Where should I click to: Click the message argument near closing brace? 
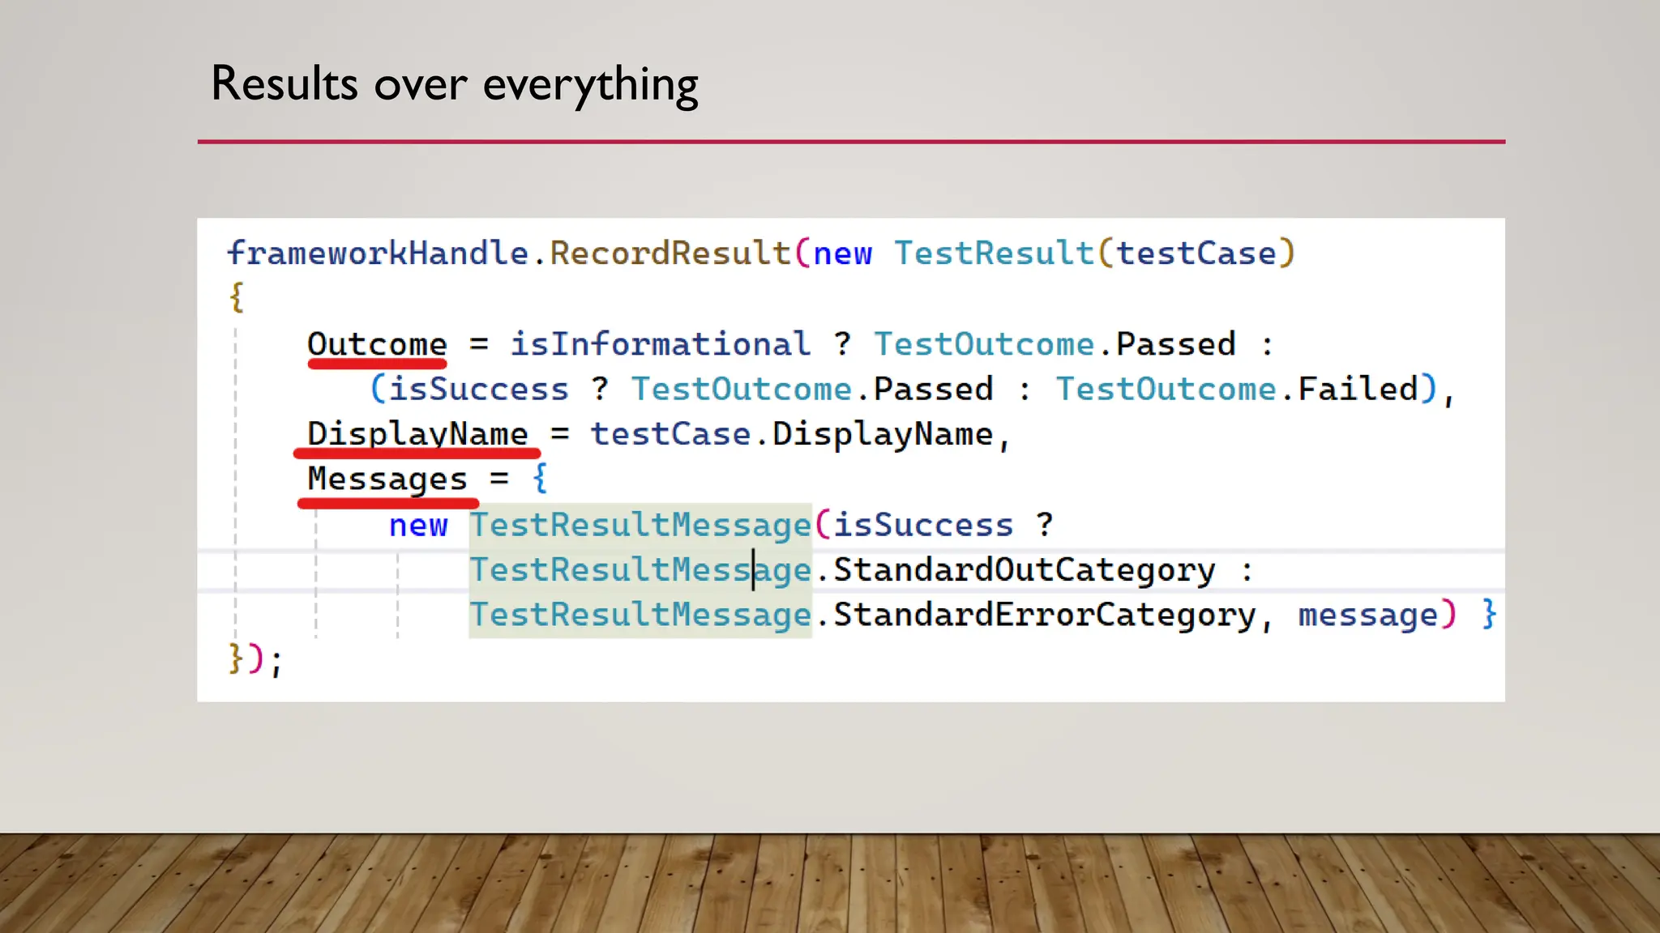click(x=1367, y=615)
